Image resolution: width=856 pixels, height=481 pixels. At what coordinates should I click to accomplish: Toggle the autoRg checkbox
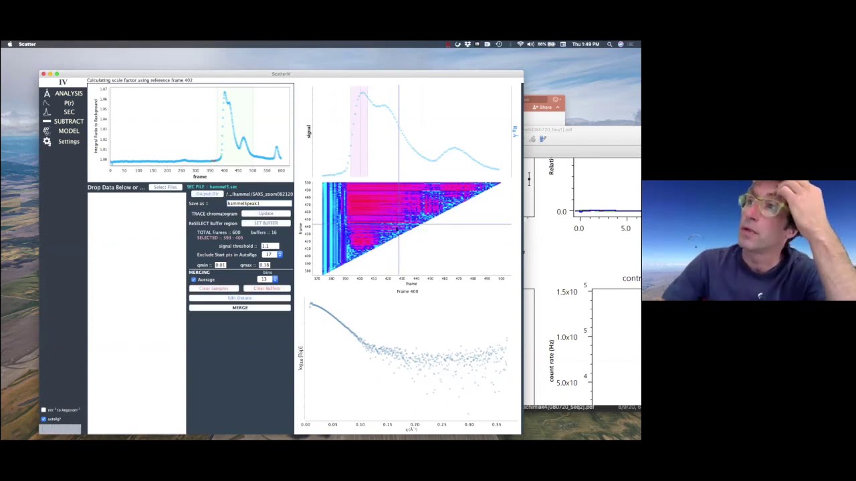pyautogui.click(x=44, y=420)
